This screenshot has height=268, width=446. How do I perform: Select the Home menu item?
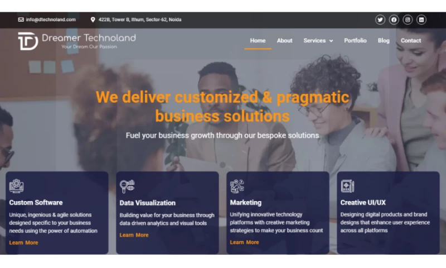click(258, 40)
